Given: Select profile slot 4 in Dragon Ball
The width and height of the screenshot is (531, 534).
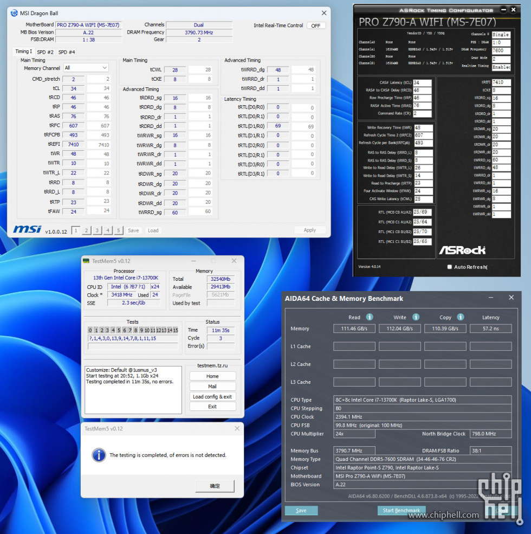Looking at the screenshot, I should click(x=108, y=230).
